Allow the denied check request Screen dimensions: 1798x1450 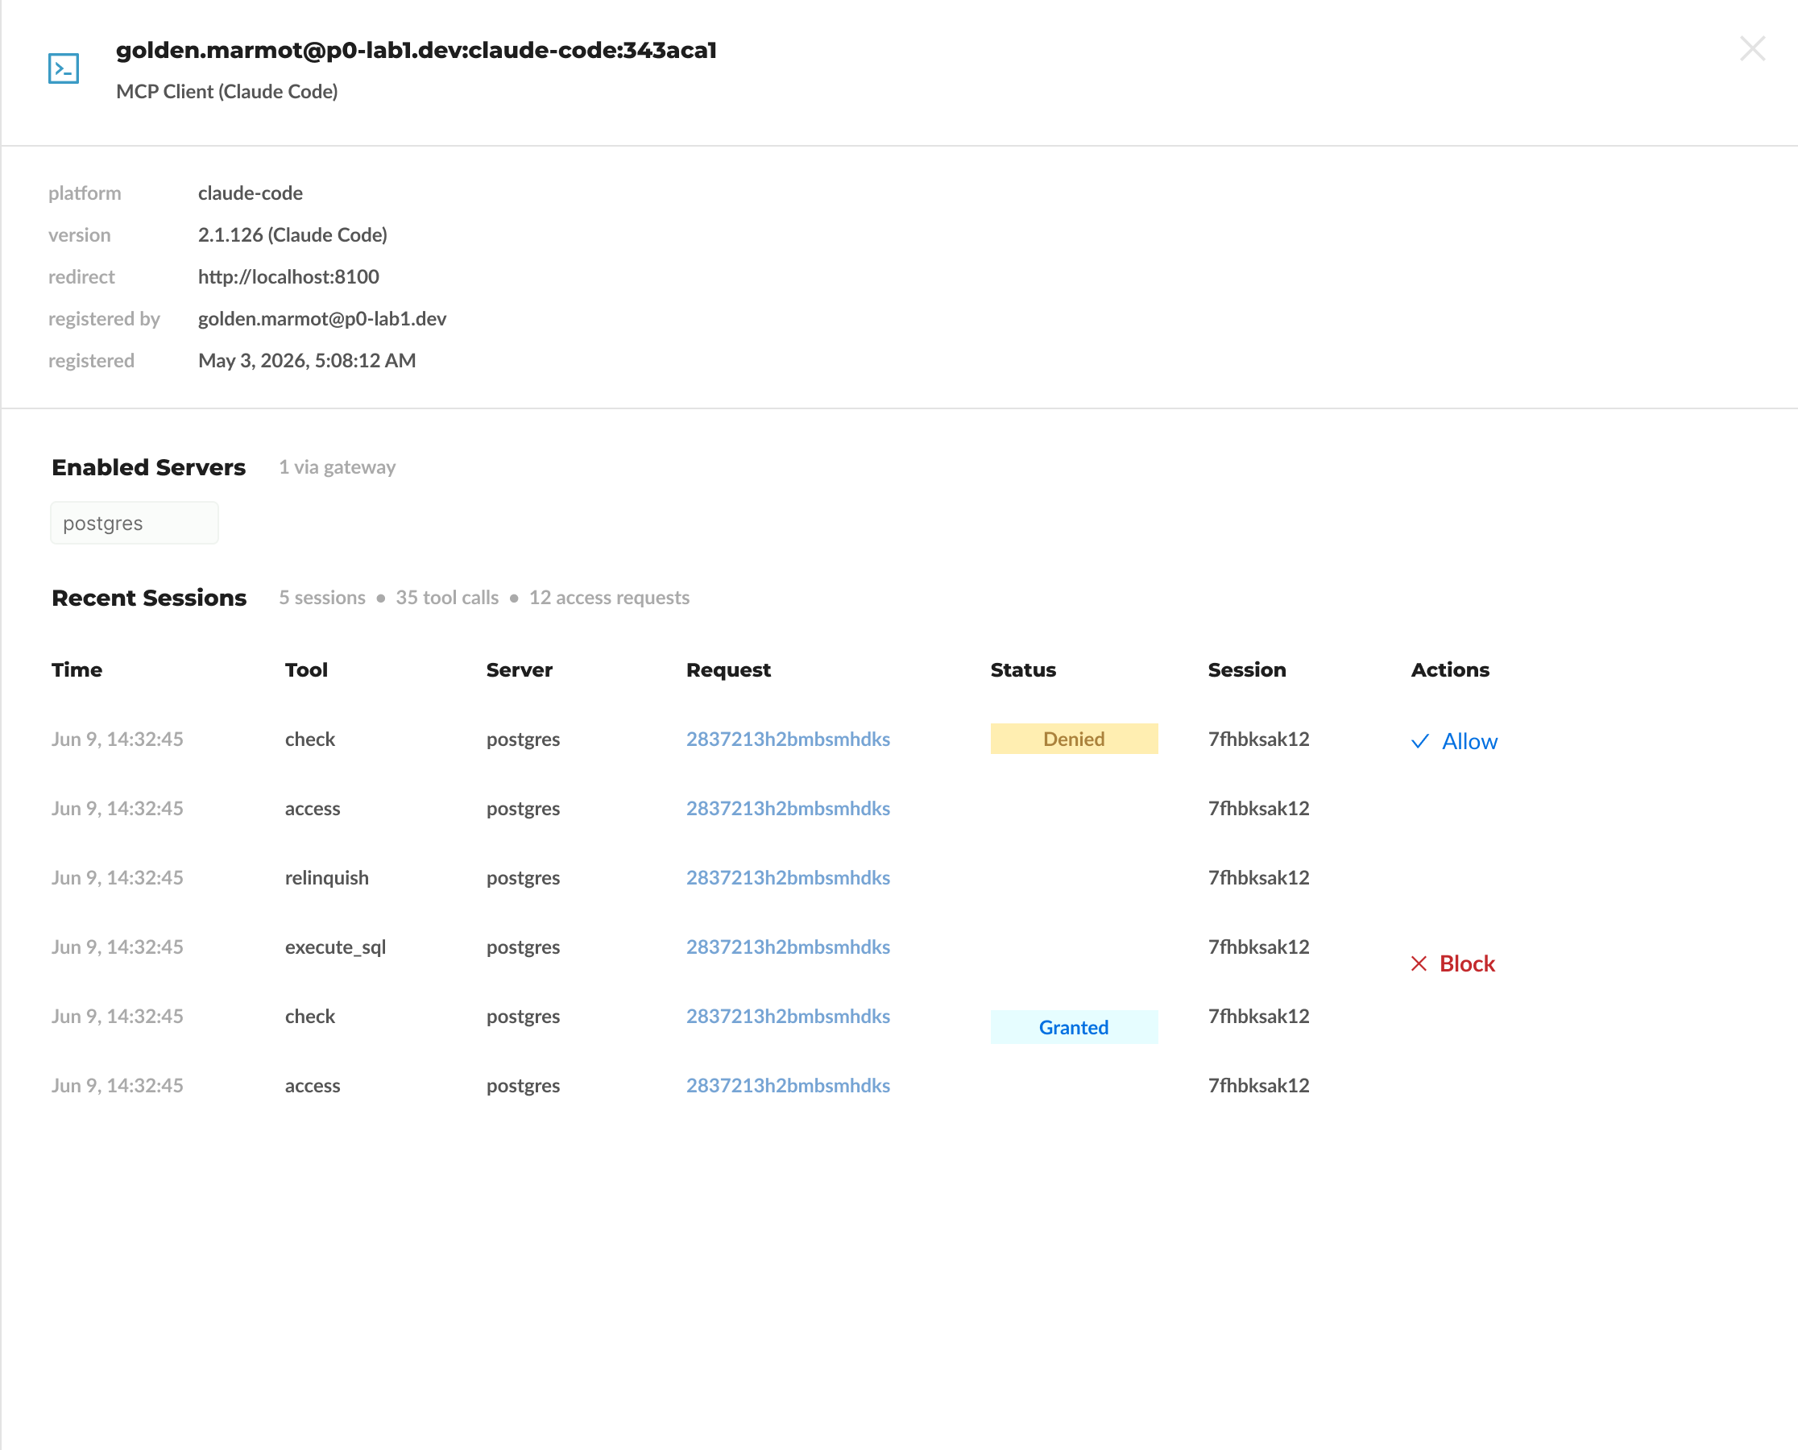point(1454,742)
